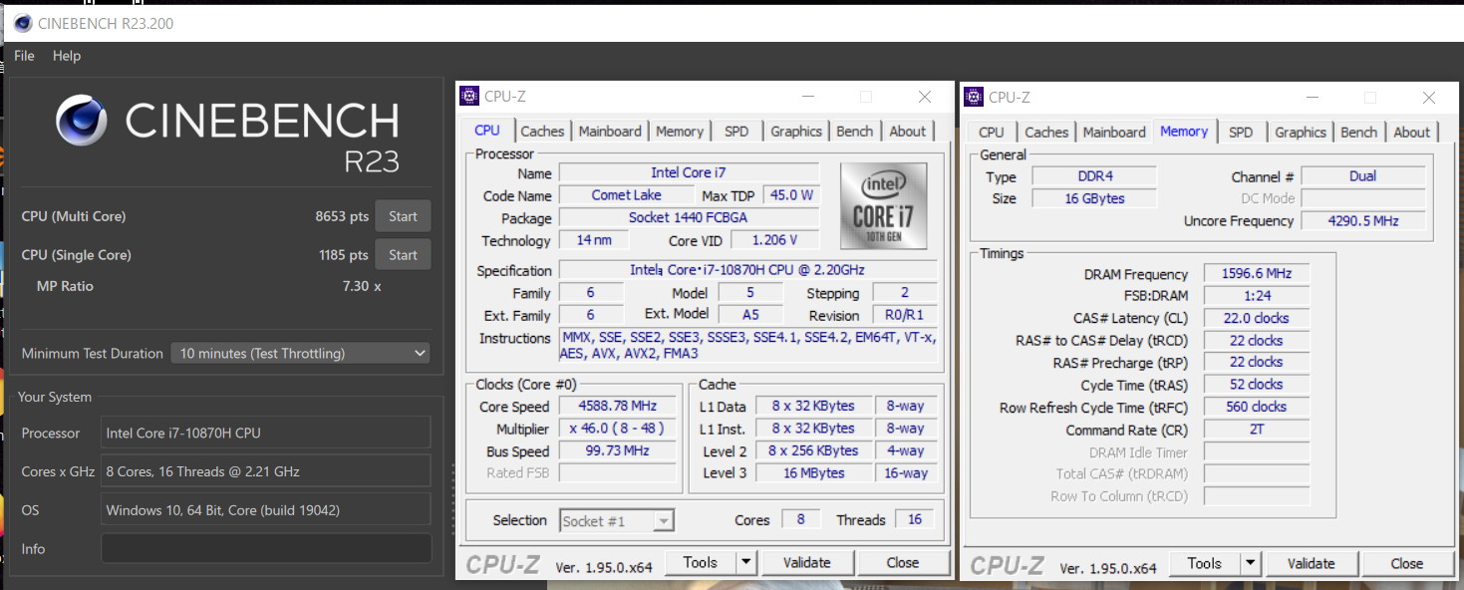Click Tools button in Memory CPU-Z window

pyautogui.click(x=1204, y=564)
